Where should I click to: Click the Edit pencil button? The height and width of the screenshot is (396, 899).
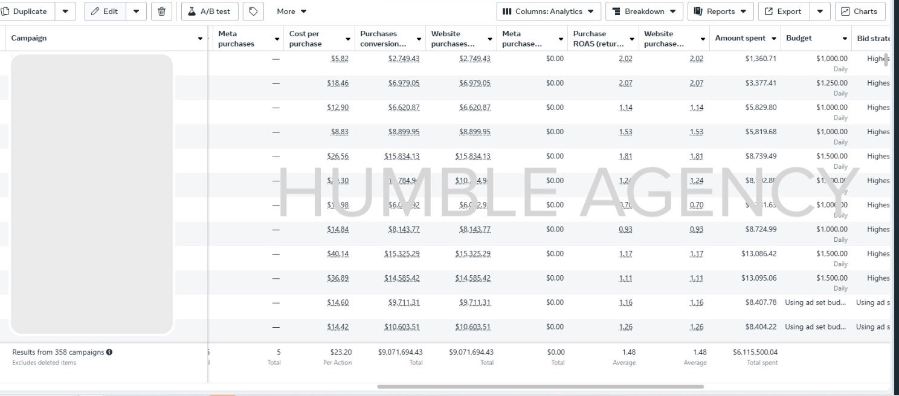tap(105, 11)
